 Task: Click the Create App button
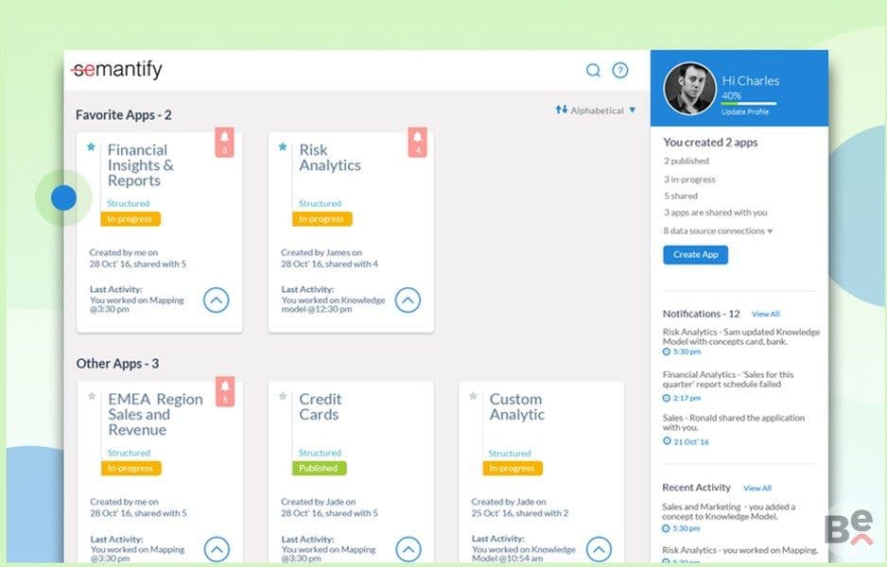pyautogui.click(x=695, y=255)
